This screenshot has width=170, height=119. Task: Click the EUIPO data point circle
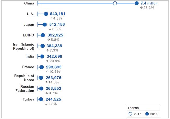click(43, 35)
